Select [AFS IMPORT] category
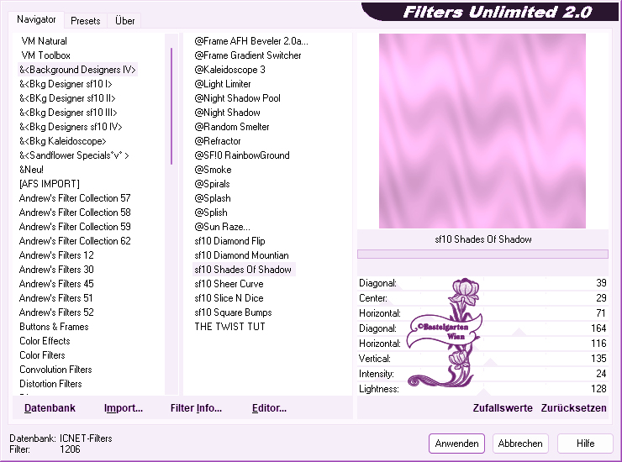This screenshot has width=622, height=462. pos(50,184)
